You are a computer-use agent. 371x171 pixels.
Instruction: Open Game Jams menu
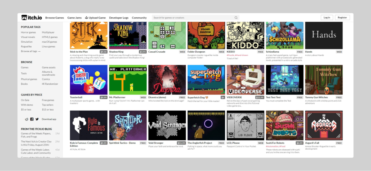pyautogui.click(x=74, y=18)
